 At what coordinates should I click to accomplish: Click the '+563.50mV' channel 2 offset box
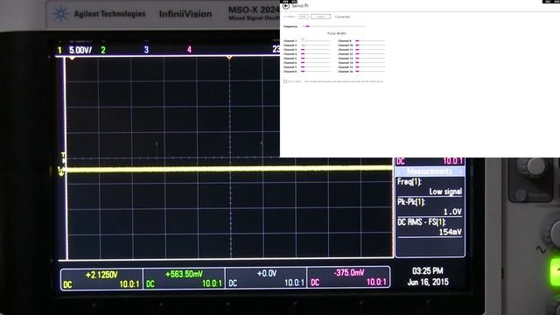click(x=184, y=278)
